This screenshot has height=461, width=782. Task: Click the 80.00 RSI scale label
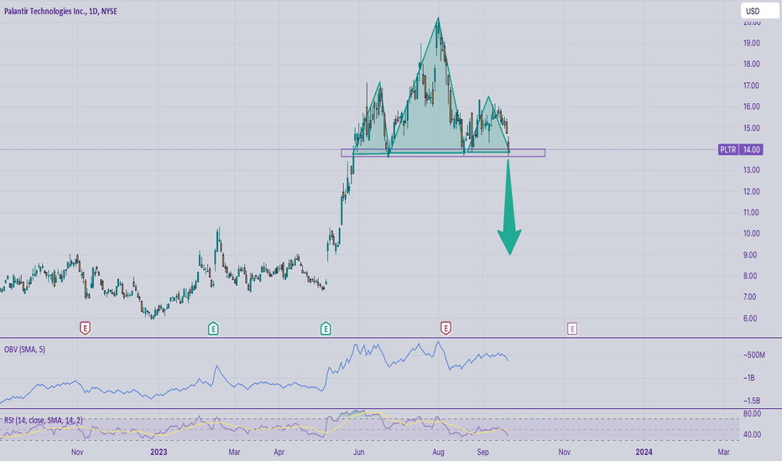(752, 414)
